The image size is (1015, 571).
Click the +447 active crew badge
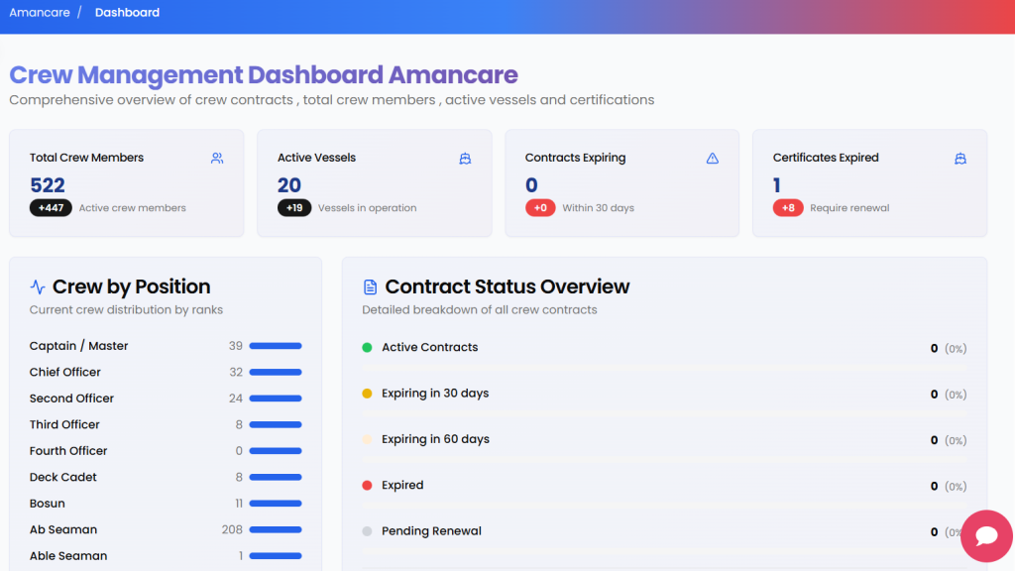pos(51,208)
